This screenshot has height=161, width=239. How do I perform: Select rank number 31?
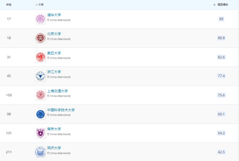tap(9, 57)
